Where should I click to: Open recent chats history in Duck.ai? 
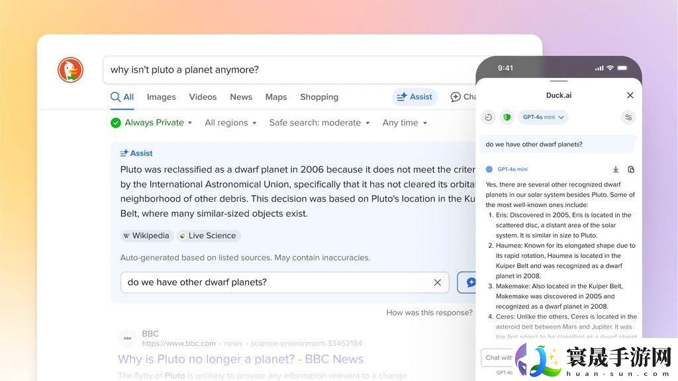pos(489,117)
